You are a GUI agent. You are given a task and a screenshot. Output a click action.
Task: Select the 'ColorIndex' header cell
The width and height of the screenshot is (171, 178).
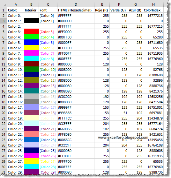coord(153,10)
